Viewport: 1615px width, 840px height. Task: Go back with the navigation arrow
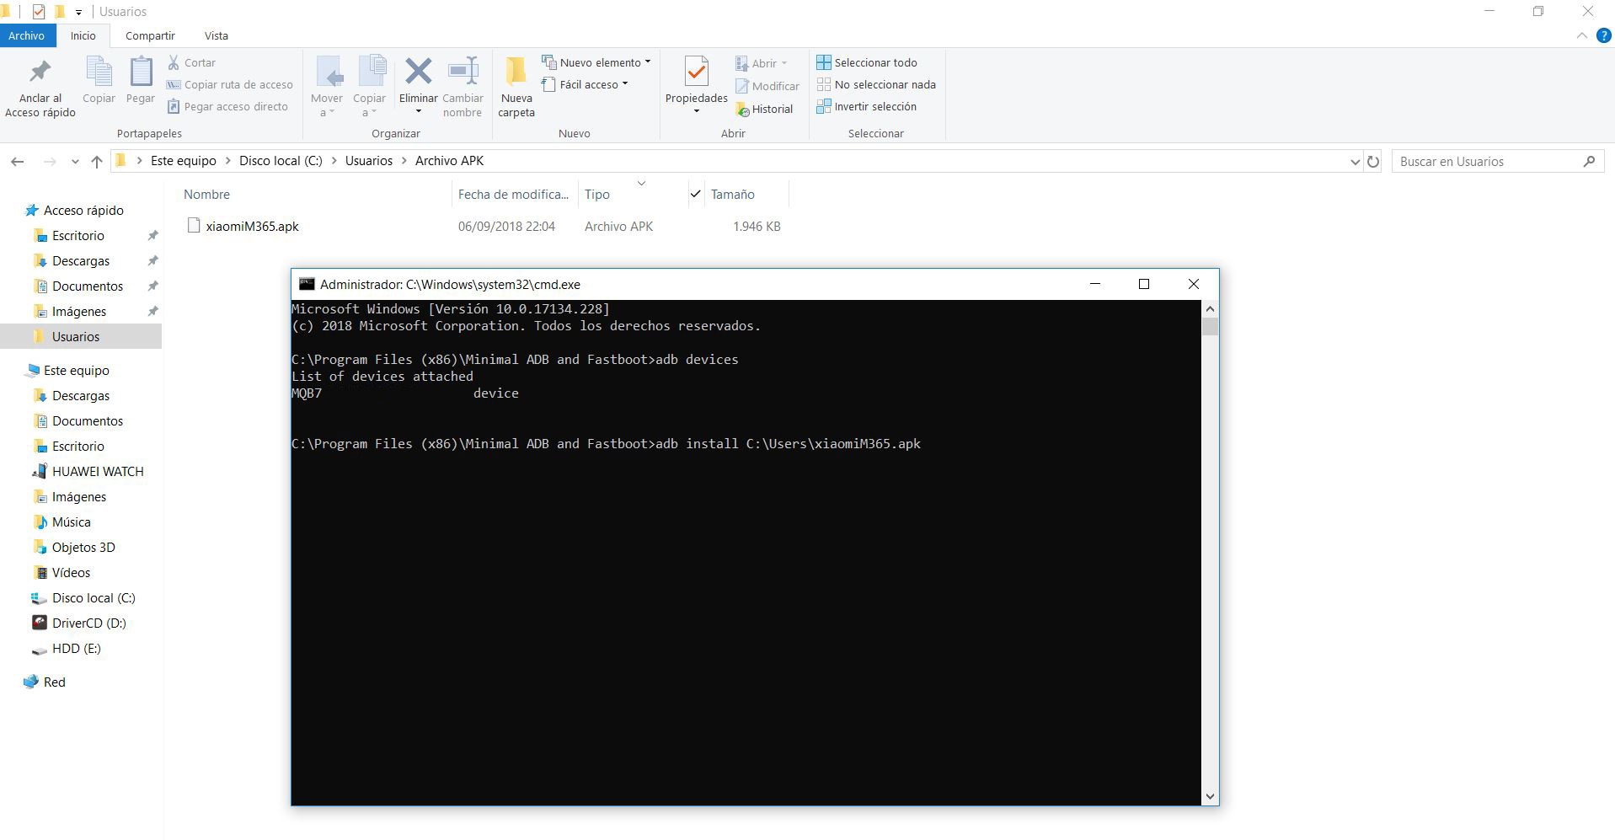tap(18, 161)
